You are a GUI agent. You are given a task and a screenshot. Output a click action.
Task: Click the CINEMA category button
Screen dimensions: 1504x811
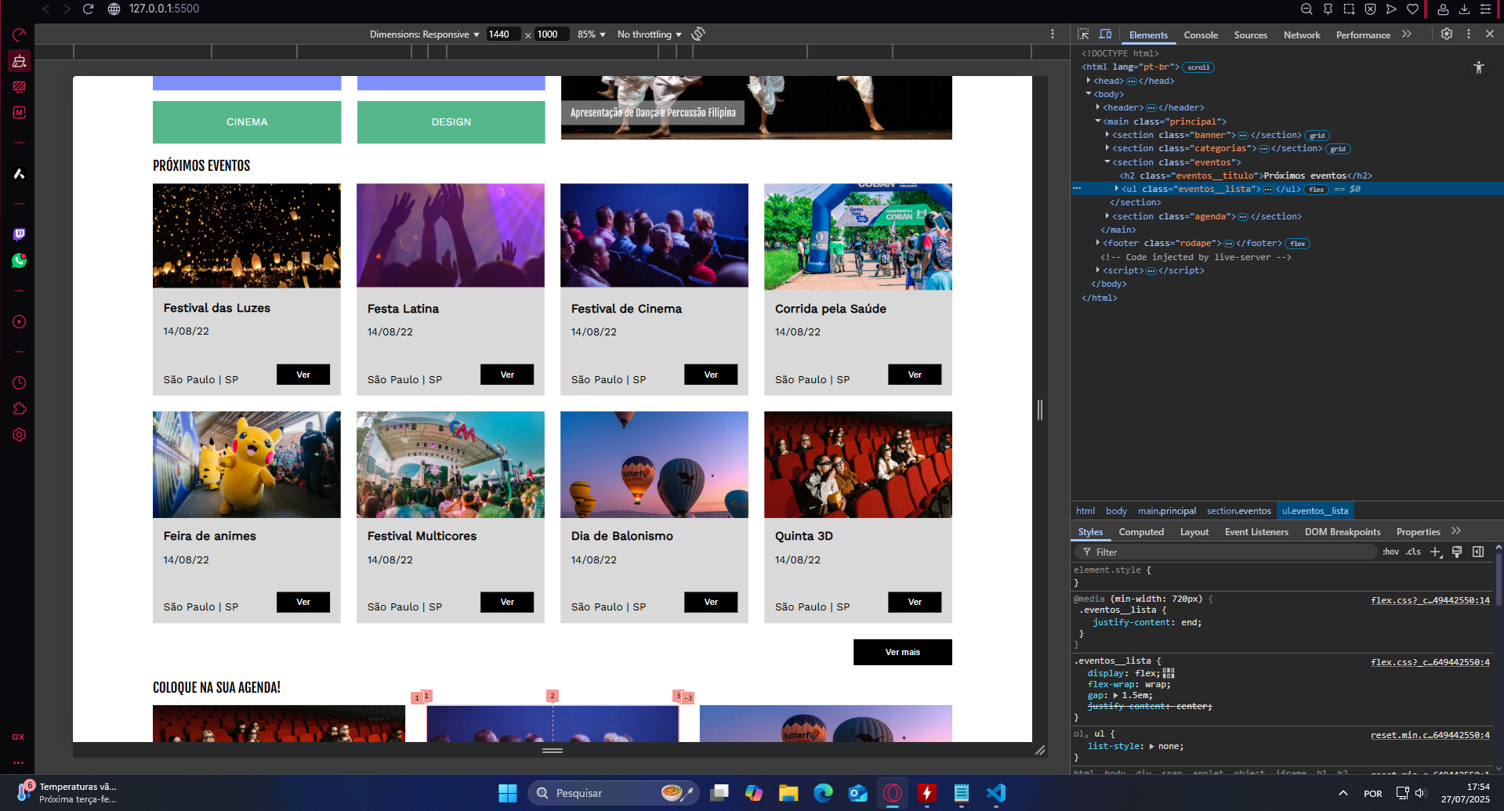[x=247, y=122]
